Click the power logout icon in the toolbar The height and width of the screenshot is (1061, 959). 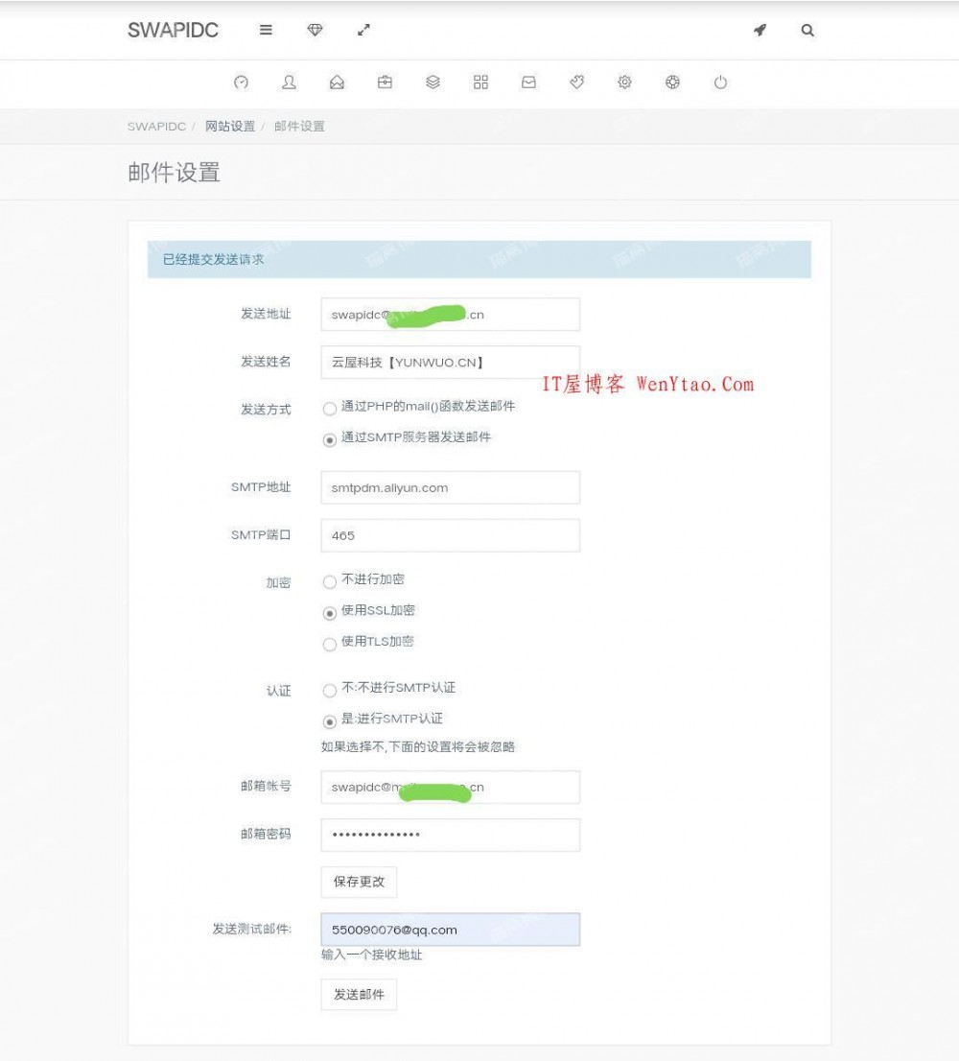(720, 83)
